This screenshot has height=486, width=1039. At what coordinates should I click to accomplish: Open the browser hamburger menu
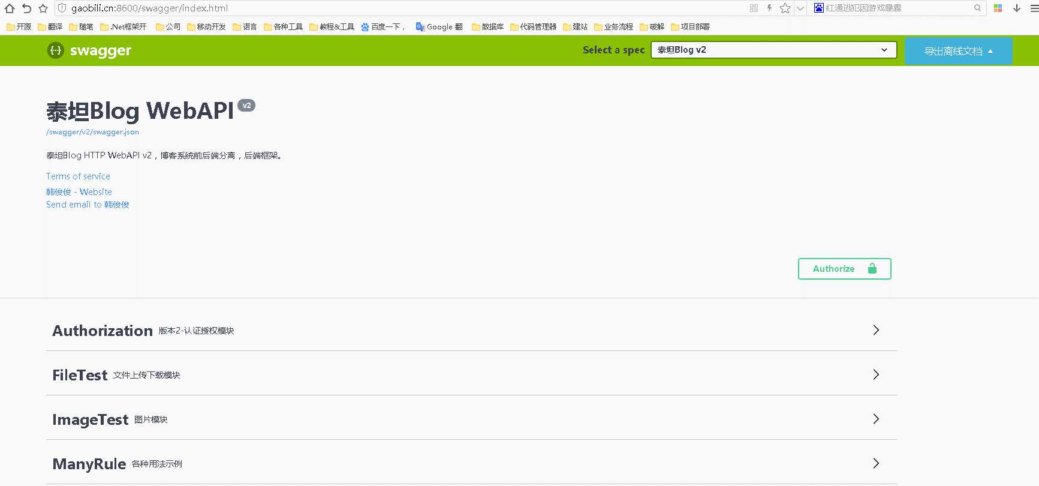click(1033, 8)
